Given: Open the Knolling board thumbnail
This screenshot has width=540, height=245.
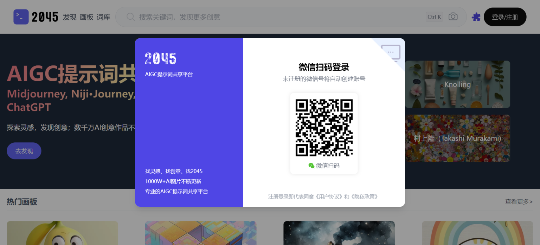Looking at the screenshot, I should [457, 84].
